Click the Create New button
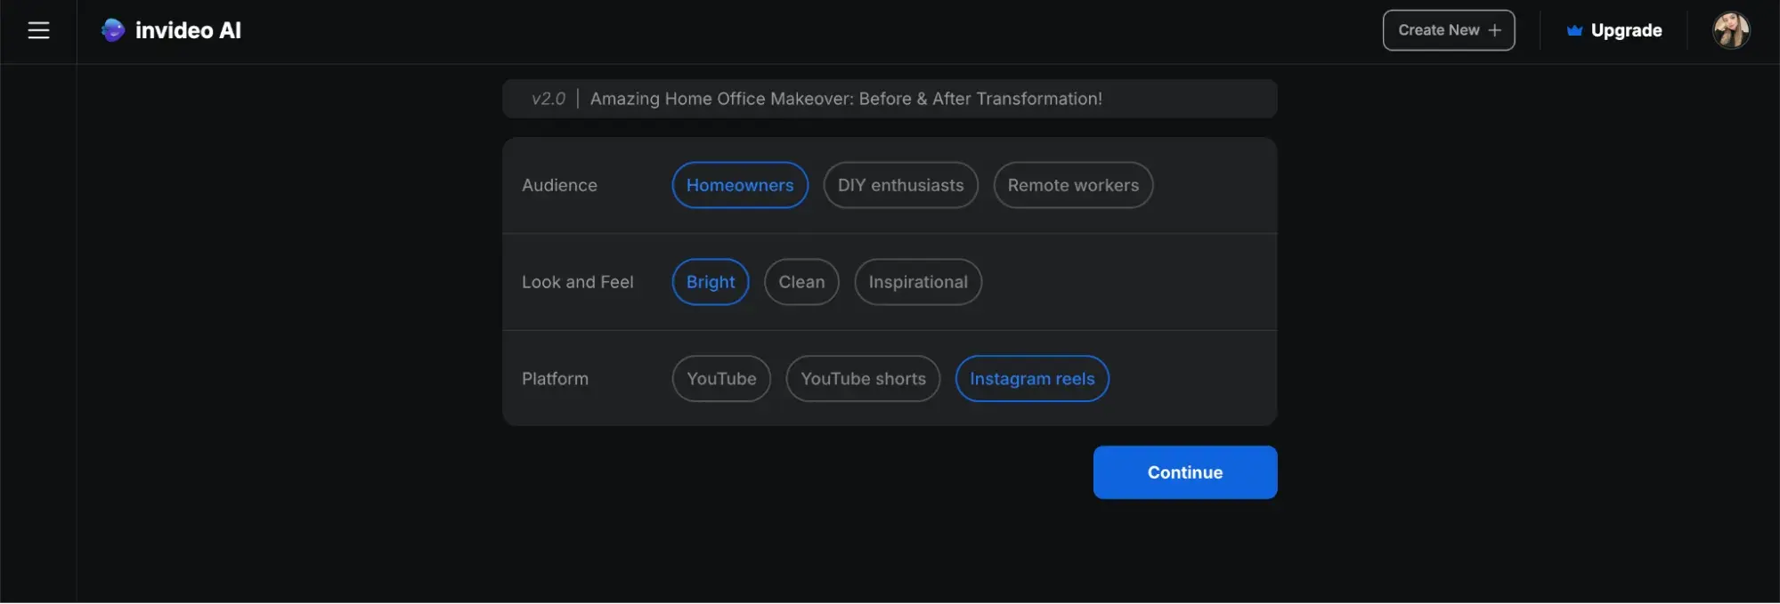 click(1438, 30)
